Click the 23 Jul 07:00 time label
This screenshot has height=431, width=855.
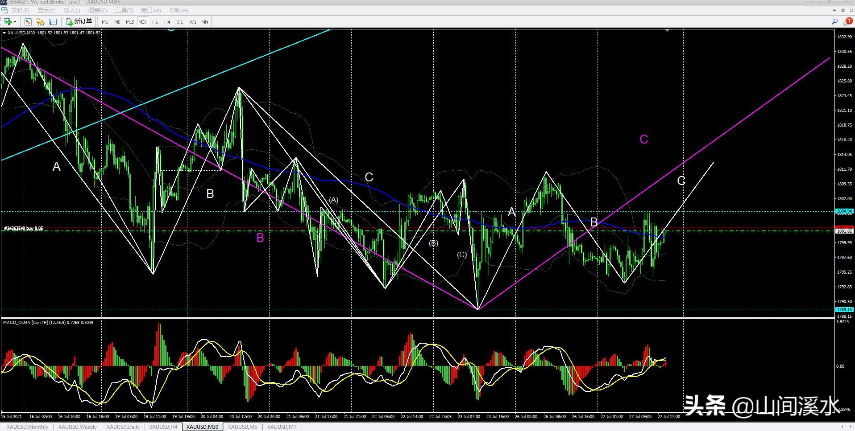click(469, 417)
